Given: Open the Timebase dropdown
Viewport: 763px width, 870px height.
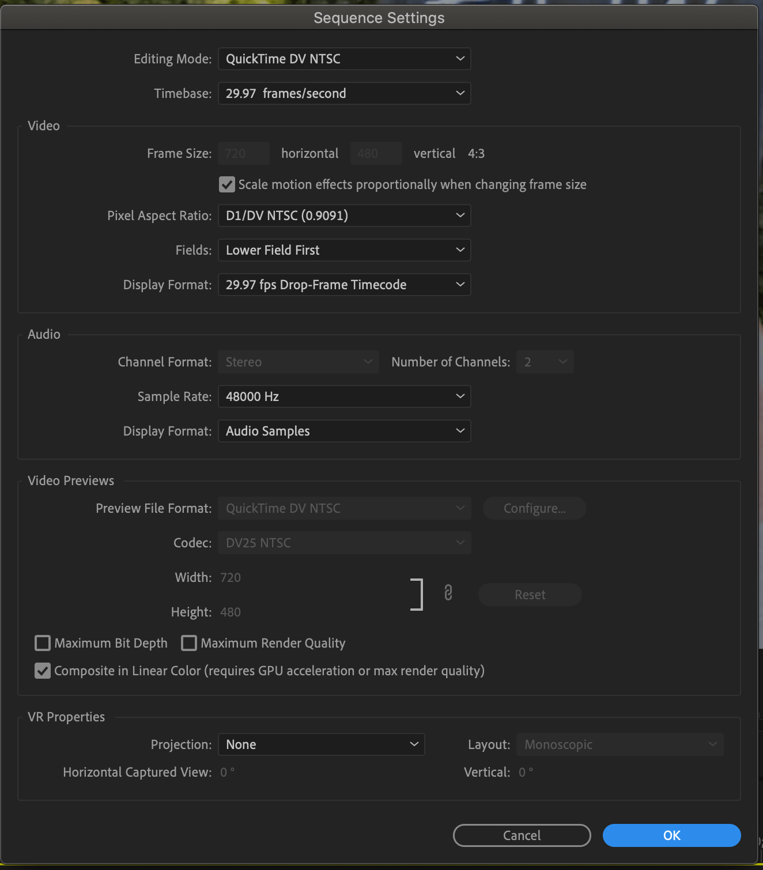Looking at the screenshot, I should coord(344,93).
